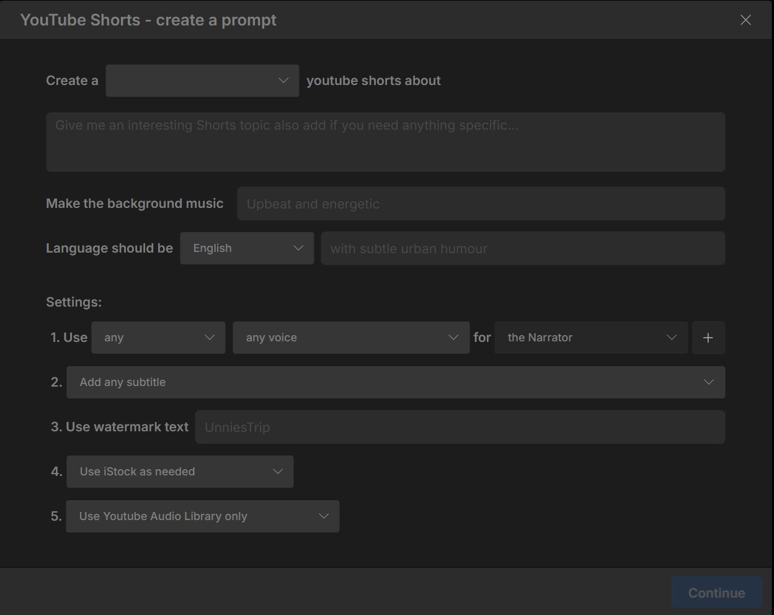Screen dimensions: 774x615
Task: Open the English language dropdown
Action: point(247,248)
